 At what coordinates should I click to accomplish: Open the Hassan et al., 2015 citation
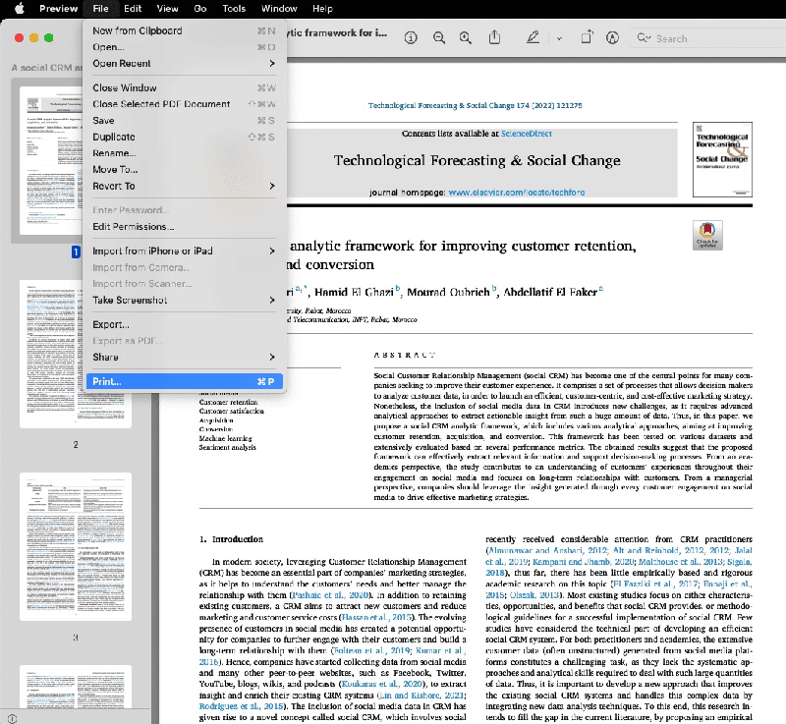click(x=376, y=617)
